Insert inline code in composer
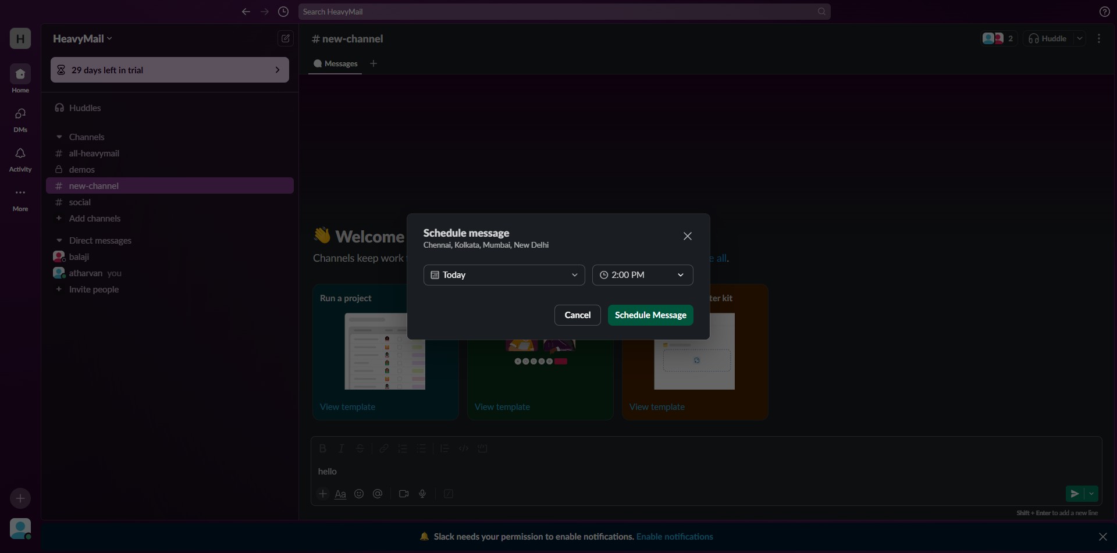Image resolution: width=1117 pixels, height=553 pixels. click(x=464, y=448)
